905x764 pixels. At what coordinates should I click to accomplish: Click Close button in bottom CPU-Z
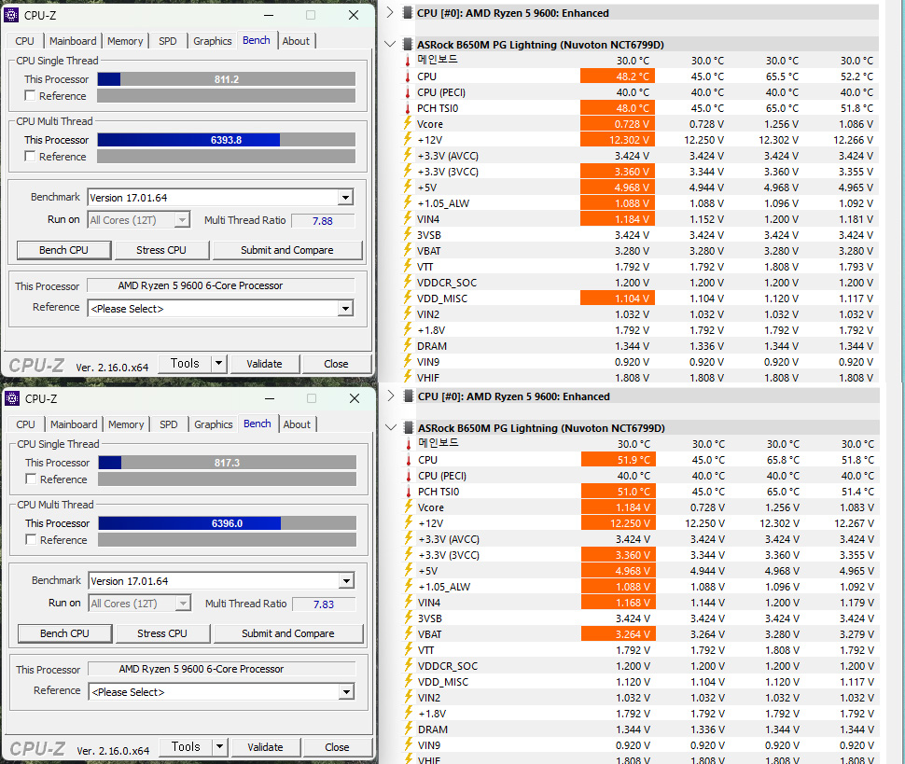tap(337, 746)
